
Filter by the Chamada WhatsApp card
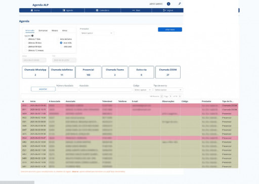(35, 72)
